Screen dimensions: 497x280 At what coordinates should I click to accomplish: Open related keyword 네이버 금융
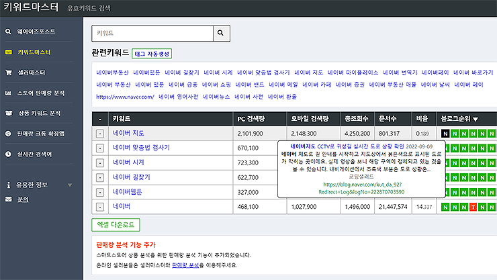183,85
